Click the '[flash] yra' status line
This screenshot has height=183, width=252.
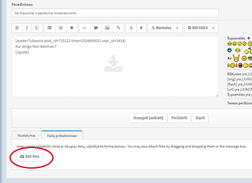[239, 84]
